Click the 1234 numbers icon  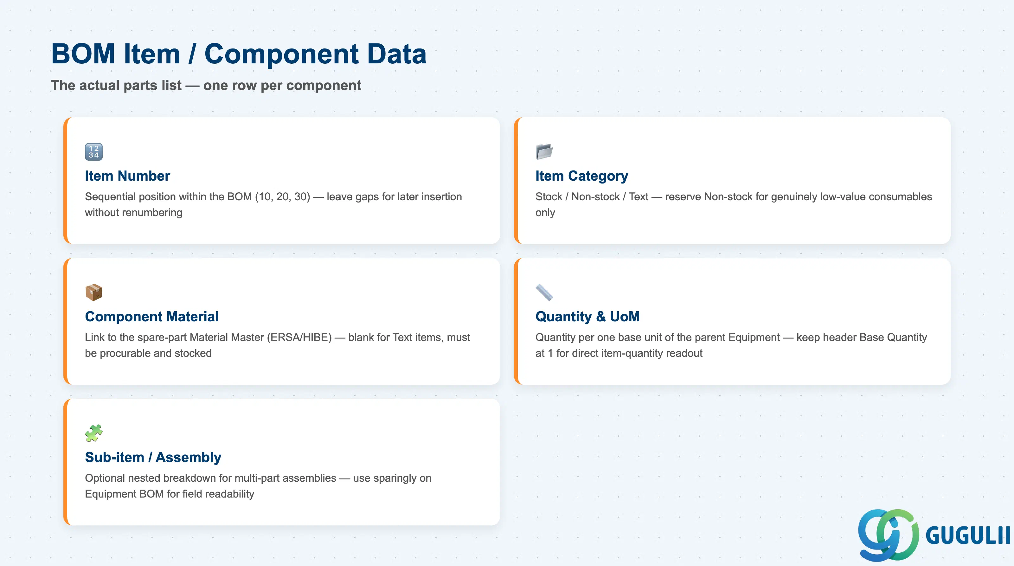[94, 151]
